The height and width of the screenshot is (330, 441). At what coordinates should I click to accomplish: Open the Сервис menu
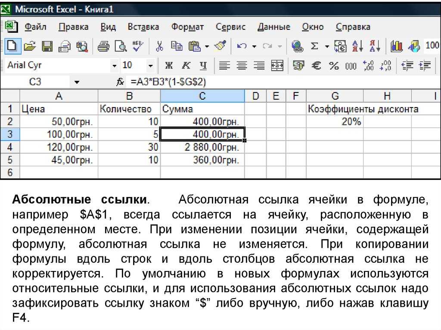coord(231,27)
